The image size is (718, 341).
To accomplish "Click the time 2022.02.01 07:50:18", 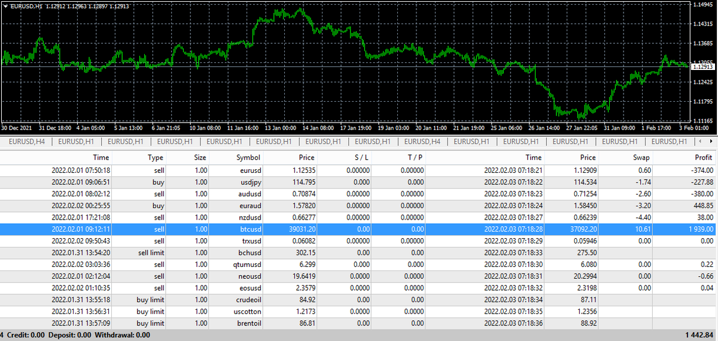I will click(x=81, y=170).
